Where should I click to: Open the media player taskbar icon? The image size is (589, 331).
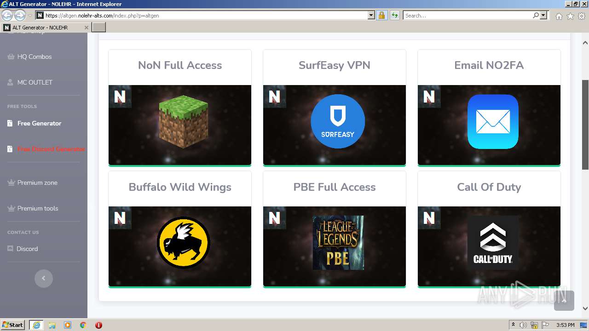(68, 325)
